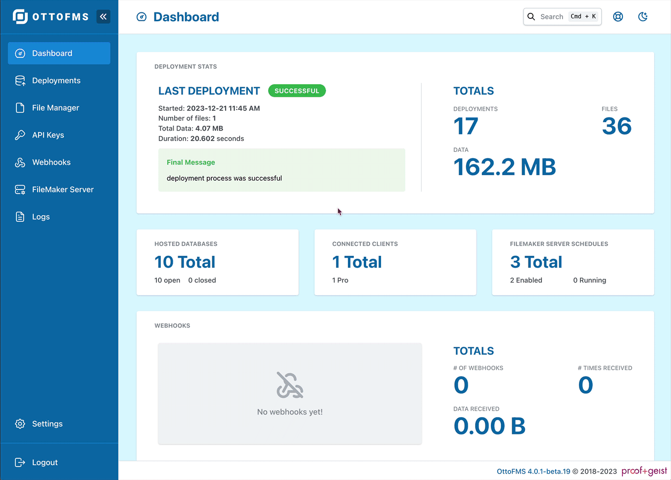Click the '0 closed' database count

coord(202,281)
